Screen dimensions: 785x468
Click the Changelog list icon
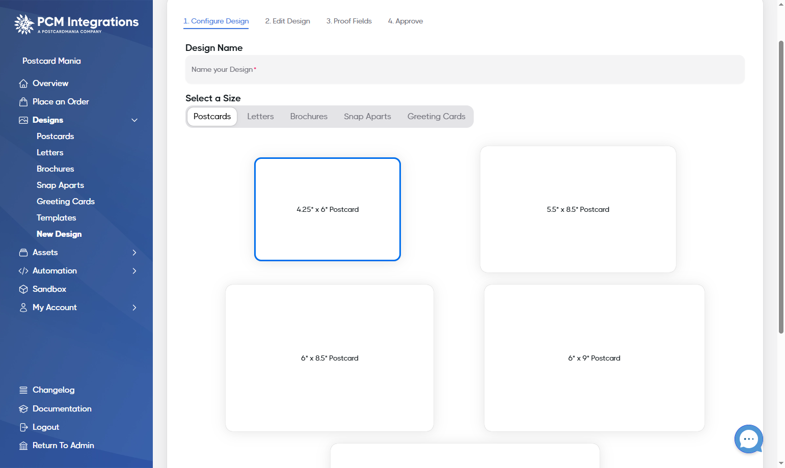pyautogui.click(x=23, y=390)
